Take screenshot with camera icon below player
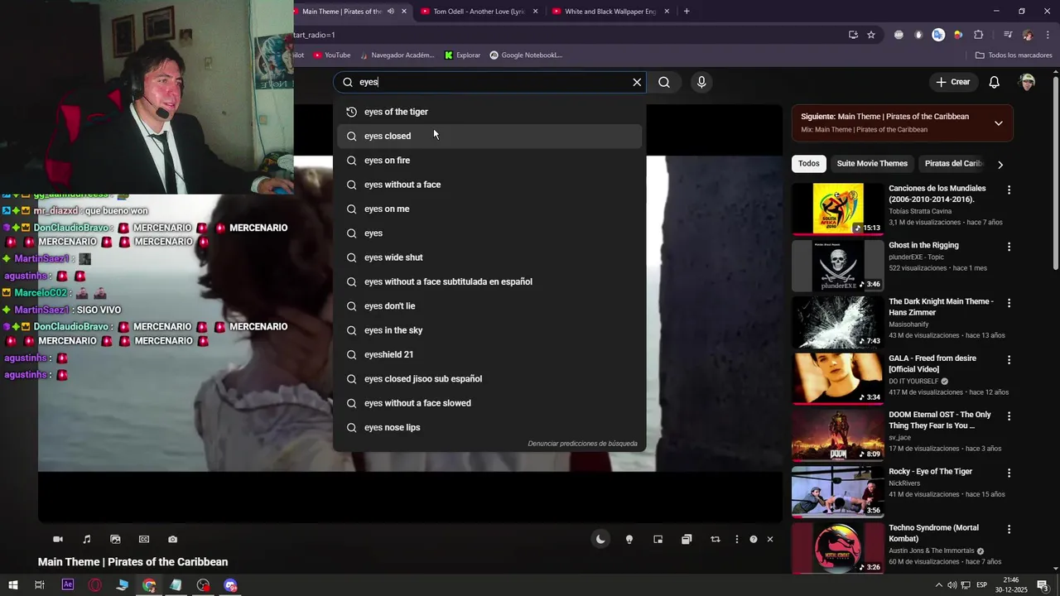The image size is (1060, 596). point(172,540)
